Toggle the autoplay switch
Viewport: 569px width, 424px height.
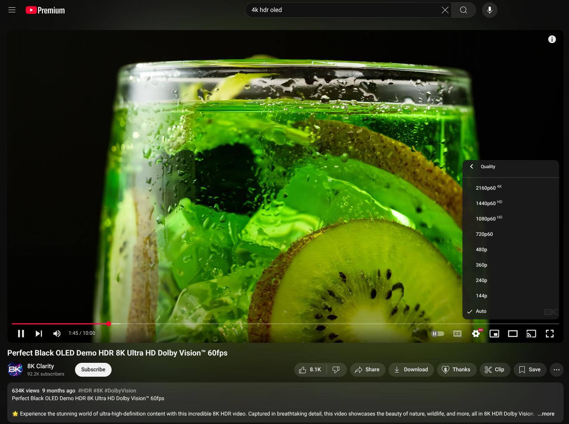[x=438, y=334]
